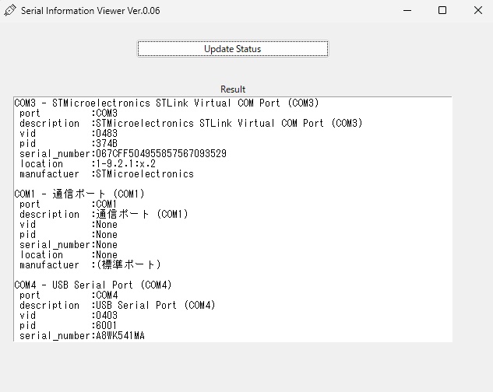
Task: Click the COM4 - USB Serial Port header line
Action: pyautogui.click(x=93, y=285)
